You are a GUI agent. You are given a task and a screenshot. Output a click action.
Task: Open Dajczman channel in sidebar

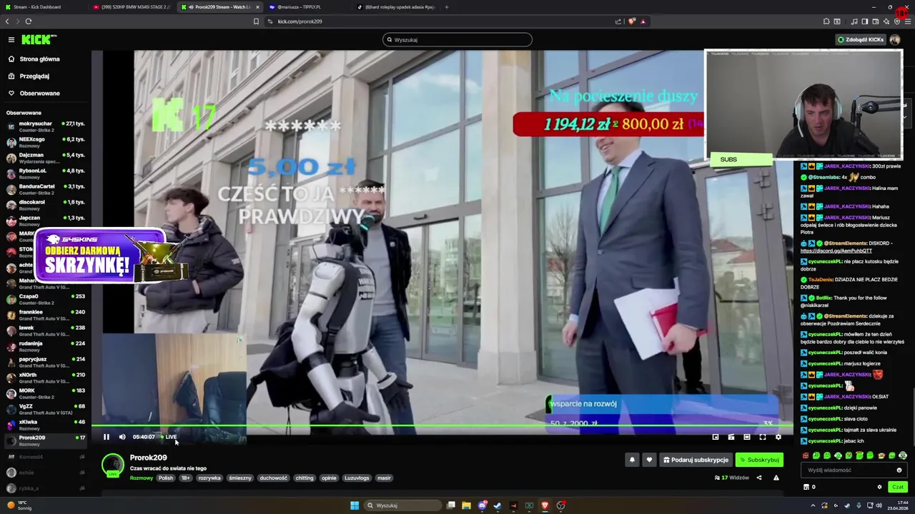point(46,158)
